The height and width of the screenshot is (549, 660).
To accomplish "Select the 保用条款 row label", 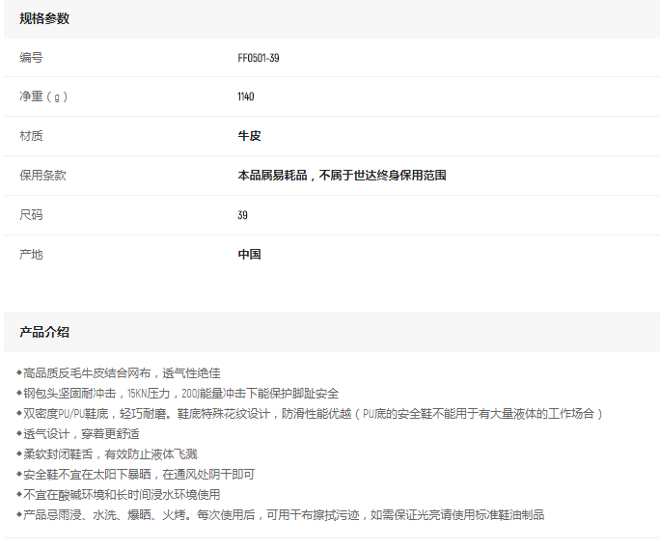I will (x=42, y=176).
